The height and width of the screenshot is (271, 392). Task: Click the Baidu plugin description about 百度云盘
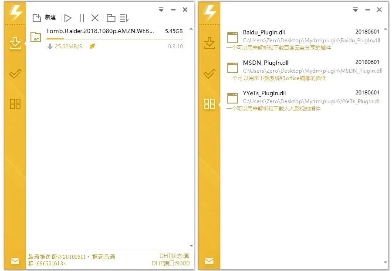pyautogui.click(x=278, y=48)
